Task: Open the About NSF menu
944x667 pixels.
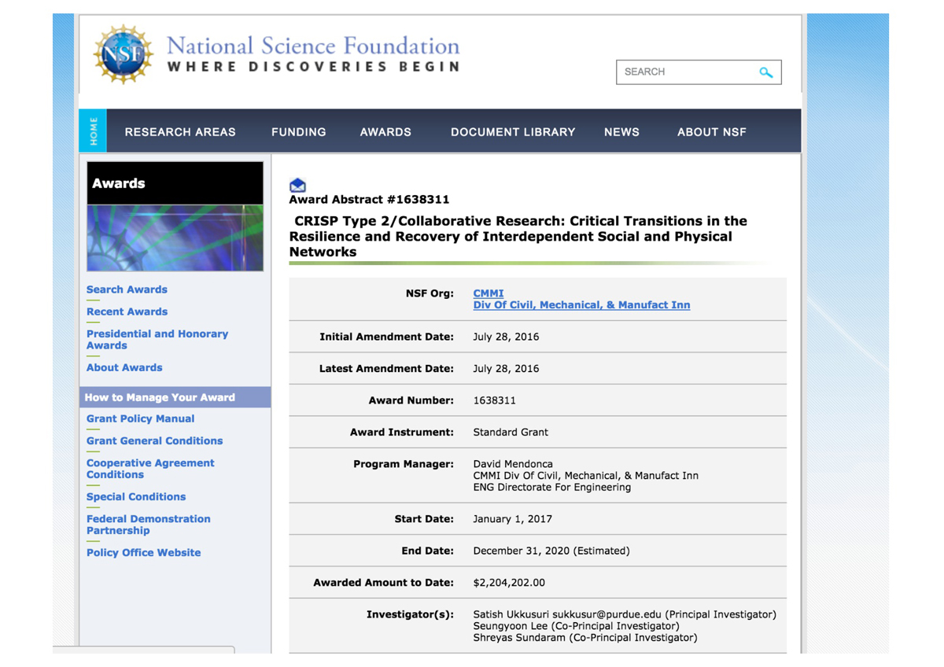Action: click(x=712, y=132)
